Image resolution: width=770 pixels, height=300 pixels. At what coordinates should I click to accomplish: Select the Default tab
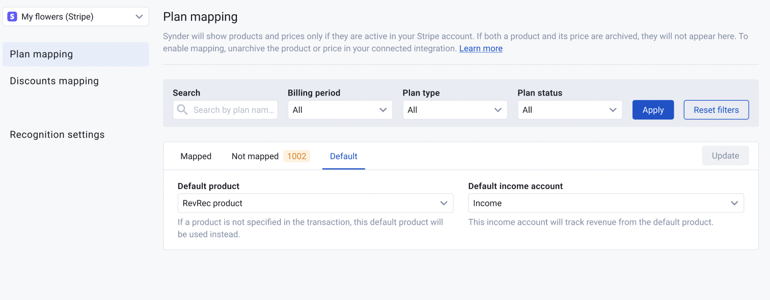[x=344, y=156]
